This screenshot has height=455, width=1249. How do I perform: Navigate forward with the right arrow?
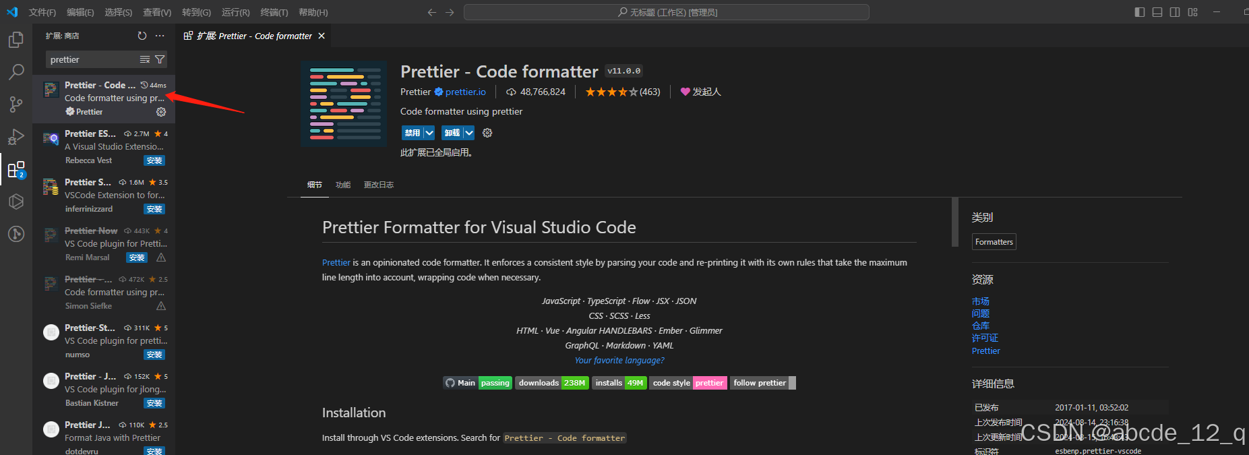450,12
